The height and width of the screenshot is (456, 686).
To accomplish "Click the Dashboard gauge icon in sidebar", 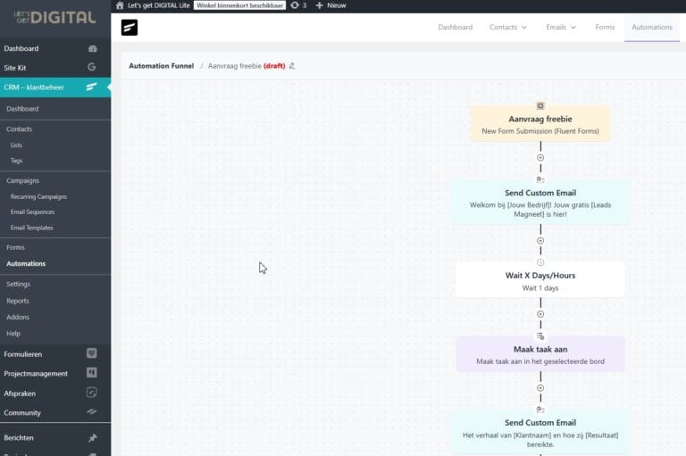I will 92,48.
